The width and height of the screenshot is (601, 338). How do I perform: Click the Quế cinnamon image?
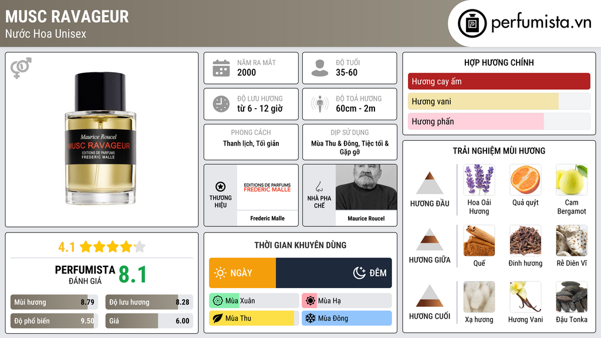479,240
